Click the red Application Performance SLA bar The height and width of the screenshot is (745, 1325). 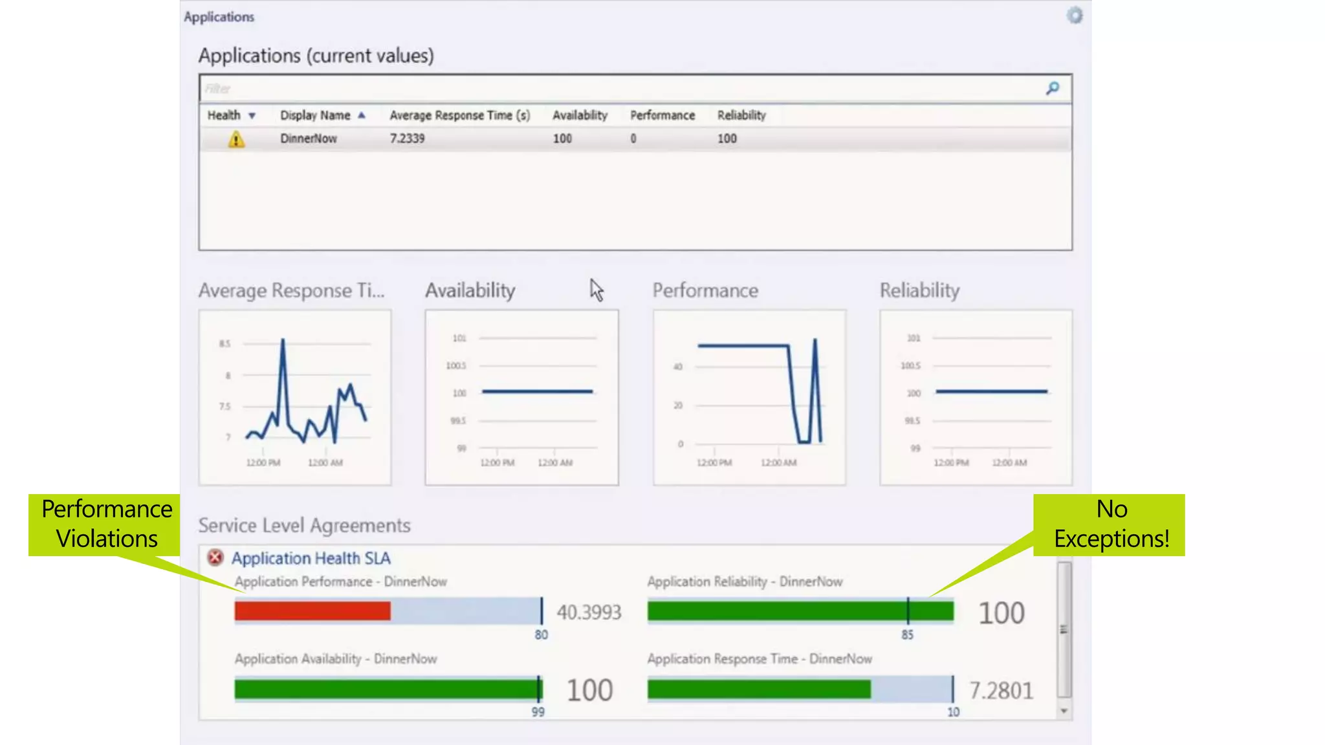(x=312, y=611)
